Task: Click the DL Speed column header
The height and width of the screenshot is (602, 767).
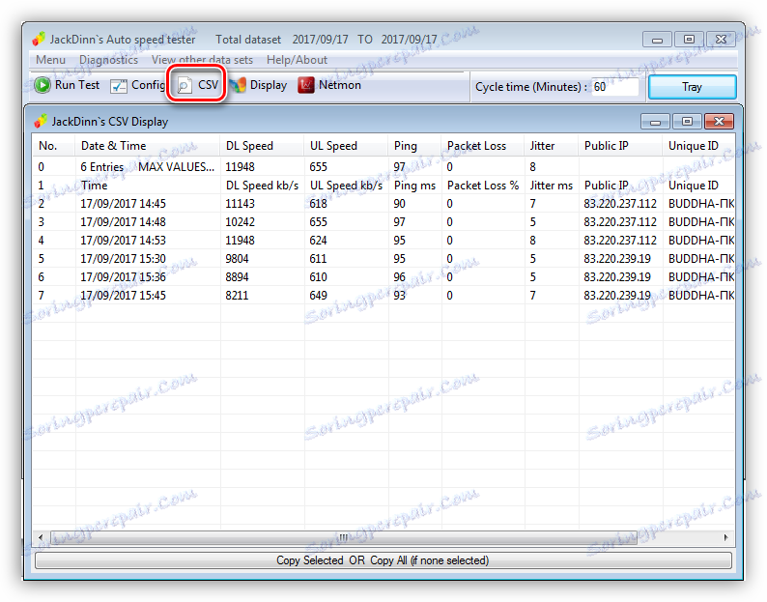Action: tap(262, 146)
